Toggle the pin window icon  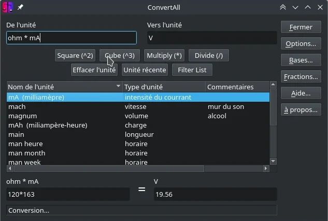pos(20,7)
